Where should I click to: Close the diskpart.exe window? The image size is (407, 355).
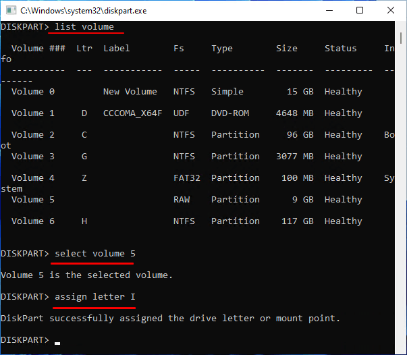390,10
